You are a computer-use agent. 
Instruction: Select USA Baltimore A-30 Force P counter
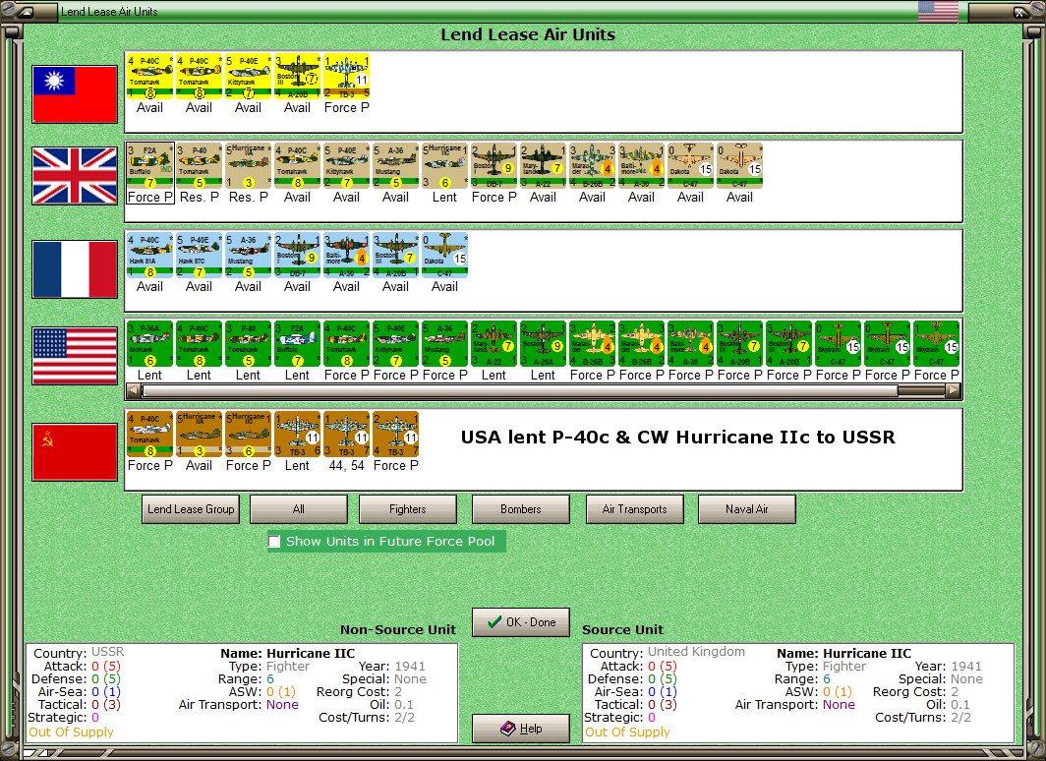pyautogui.click(x=690, y=343)
